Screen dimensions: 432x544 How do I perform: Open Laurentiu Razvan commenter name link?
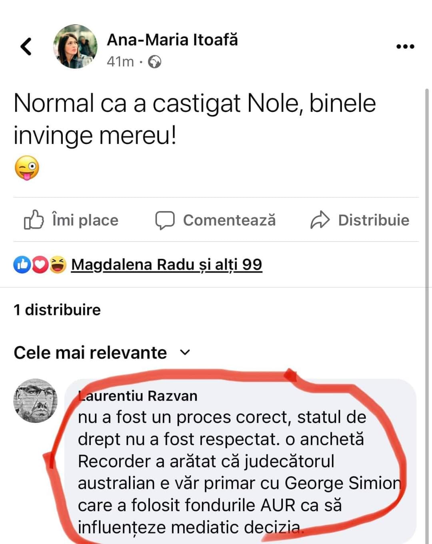[x=138, y=396]
